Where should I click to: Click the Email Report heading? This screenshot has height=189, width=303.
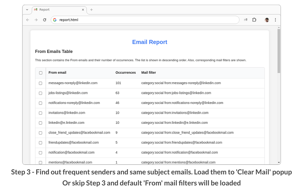(x=150, y=42)
